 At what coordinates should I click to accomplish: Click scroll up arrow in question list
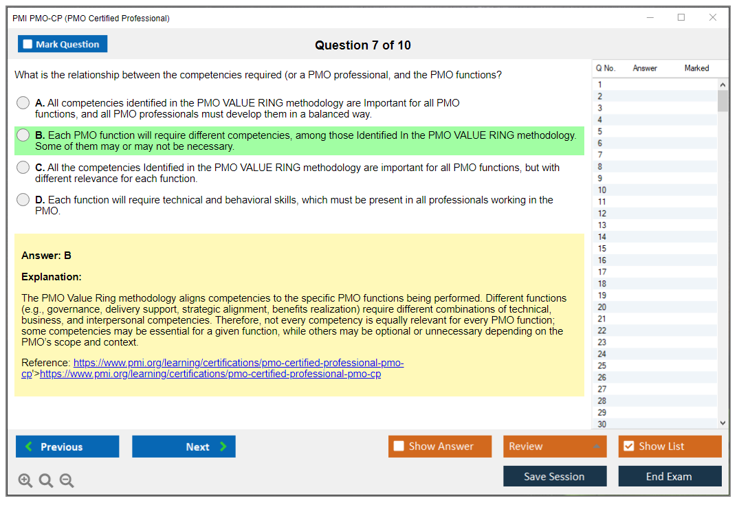pos(723,85)
